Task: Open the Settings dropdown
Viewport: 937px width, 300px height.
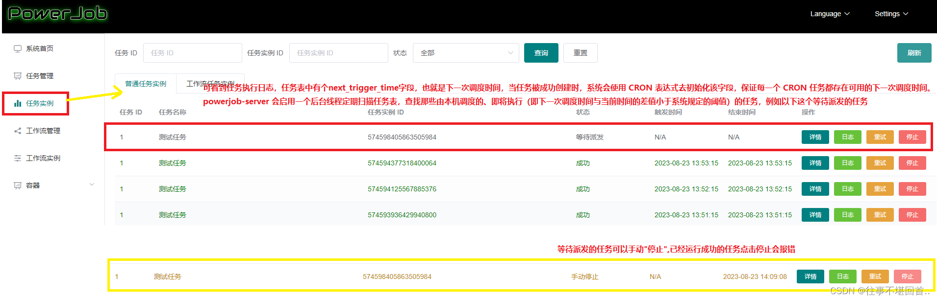Action: (x=891, y=14)
